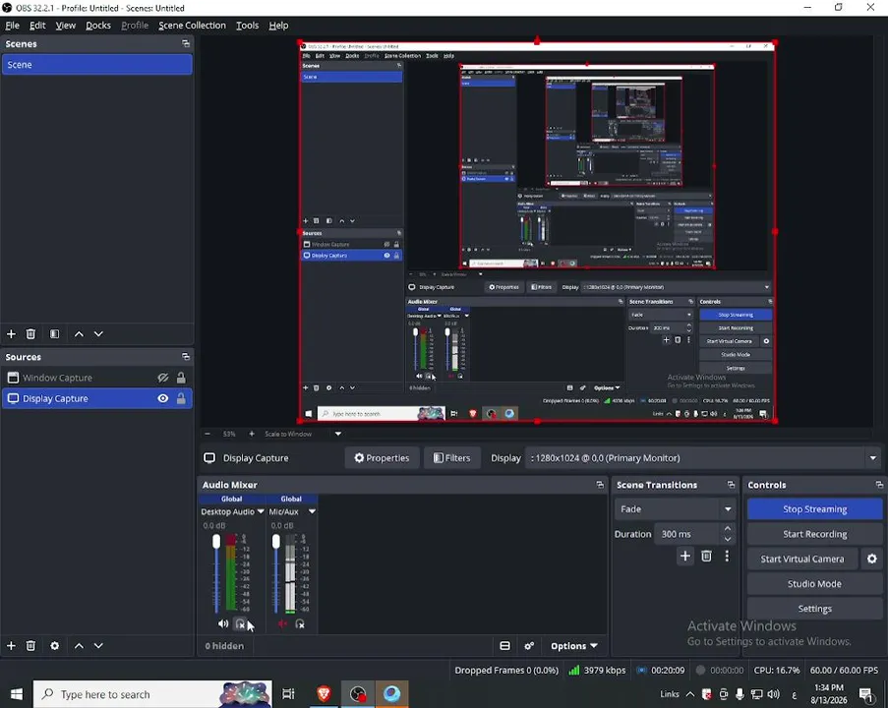Increase transition duration with up arrow

[728, 528]
